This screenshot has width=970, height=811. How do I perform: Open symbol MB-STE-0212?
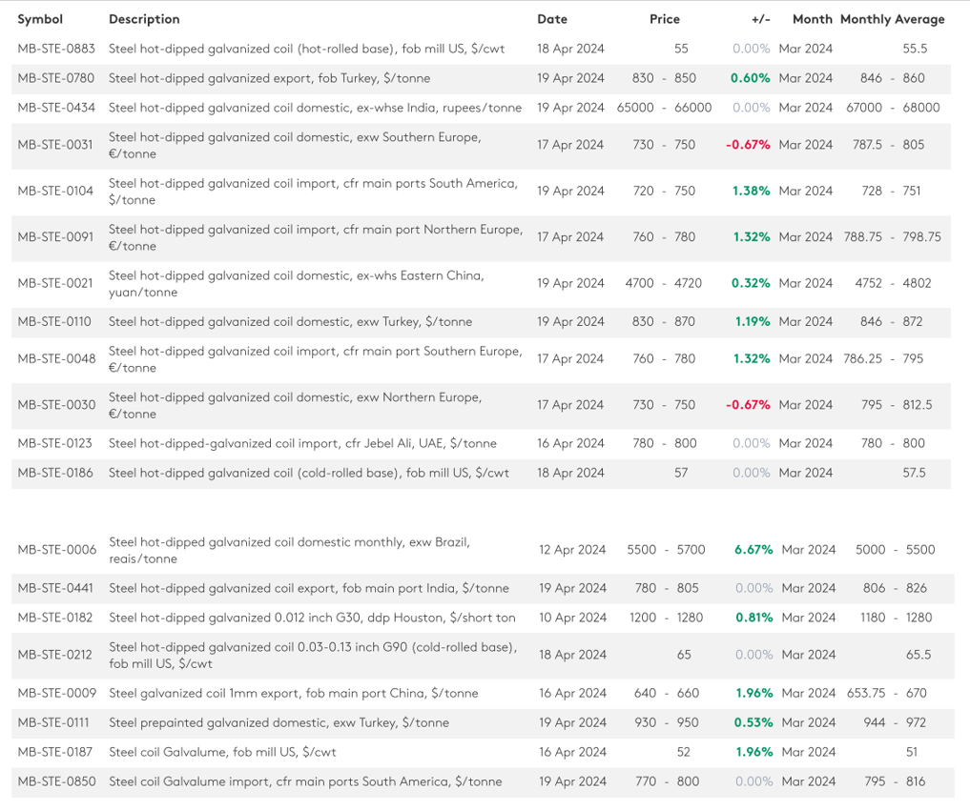55,655
